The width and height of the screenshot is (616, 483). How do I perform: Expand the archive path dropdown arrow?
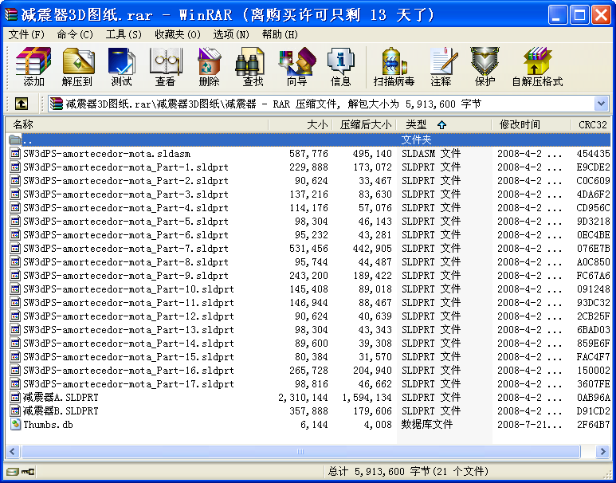[601, 104]
